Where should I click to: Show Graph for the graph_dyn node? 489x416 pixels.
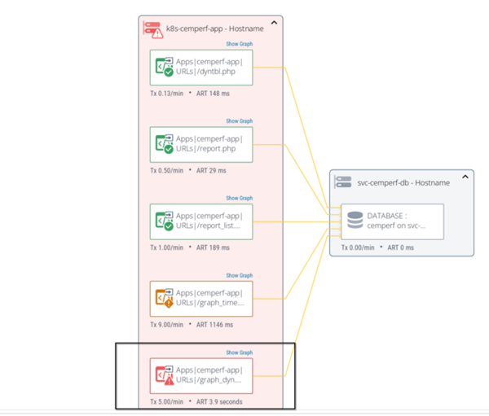240,353
